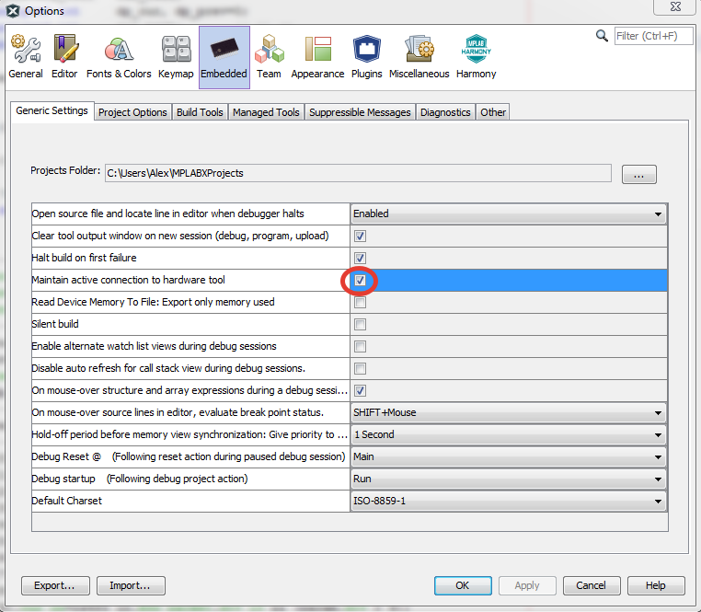Toggle Halt build on first failure
The width and height of the screenshot is (701, 612).
click(x=361, y=258)
